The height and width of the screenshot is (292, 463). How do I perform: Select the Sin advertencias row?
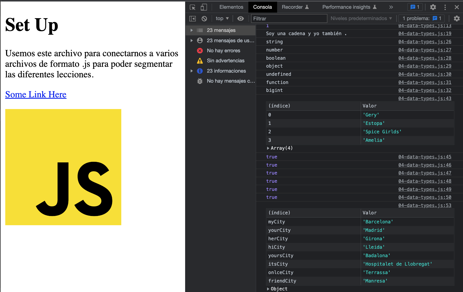tap(221, 61)
